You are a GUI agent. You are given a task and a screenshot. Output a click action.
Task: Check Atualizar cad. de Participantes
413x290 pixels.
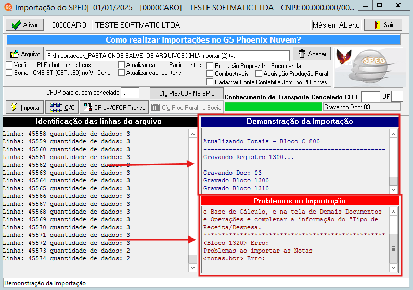click(x=121, y=65)
